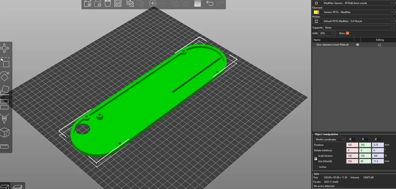396x189 pixels.
Task: Click the Add object toolbar icon
Action: pyautogui.click(x=87, y=3)
